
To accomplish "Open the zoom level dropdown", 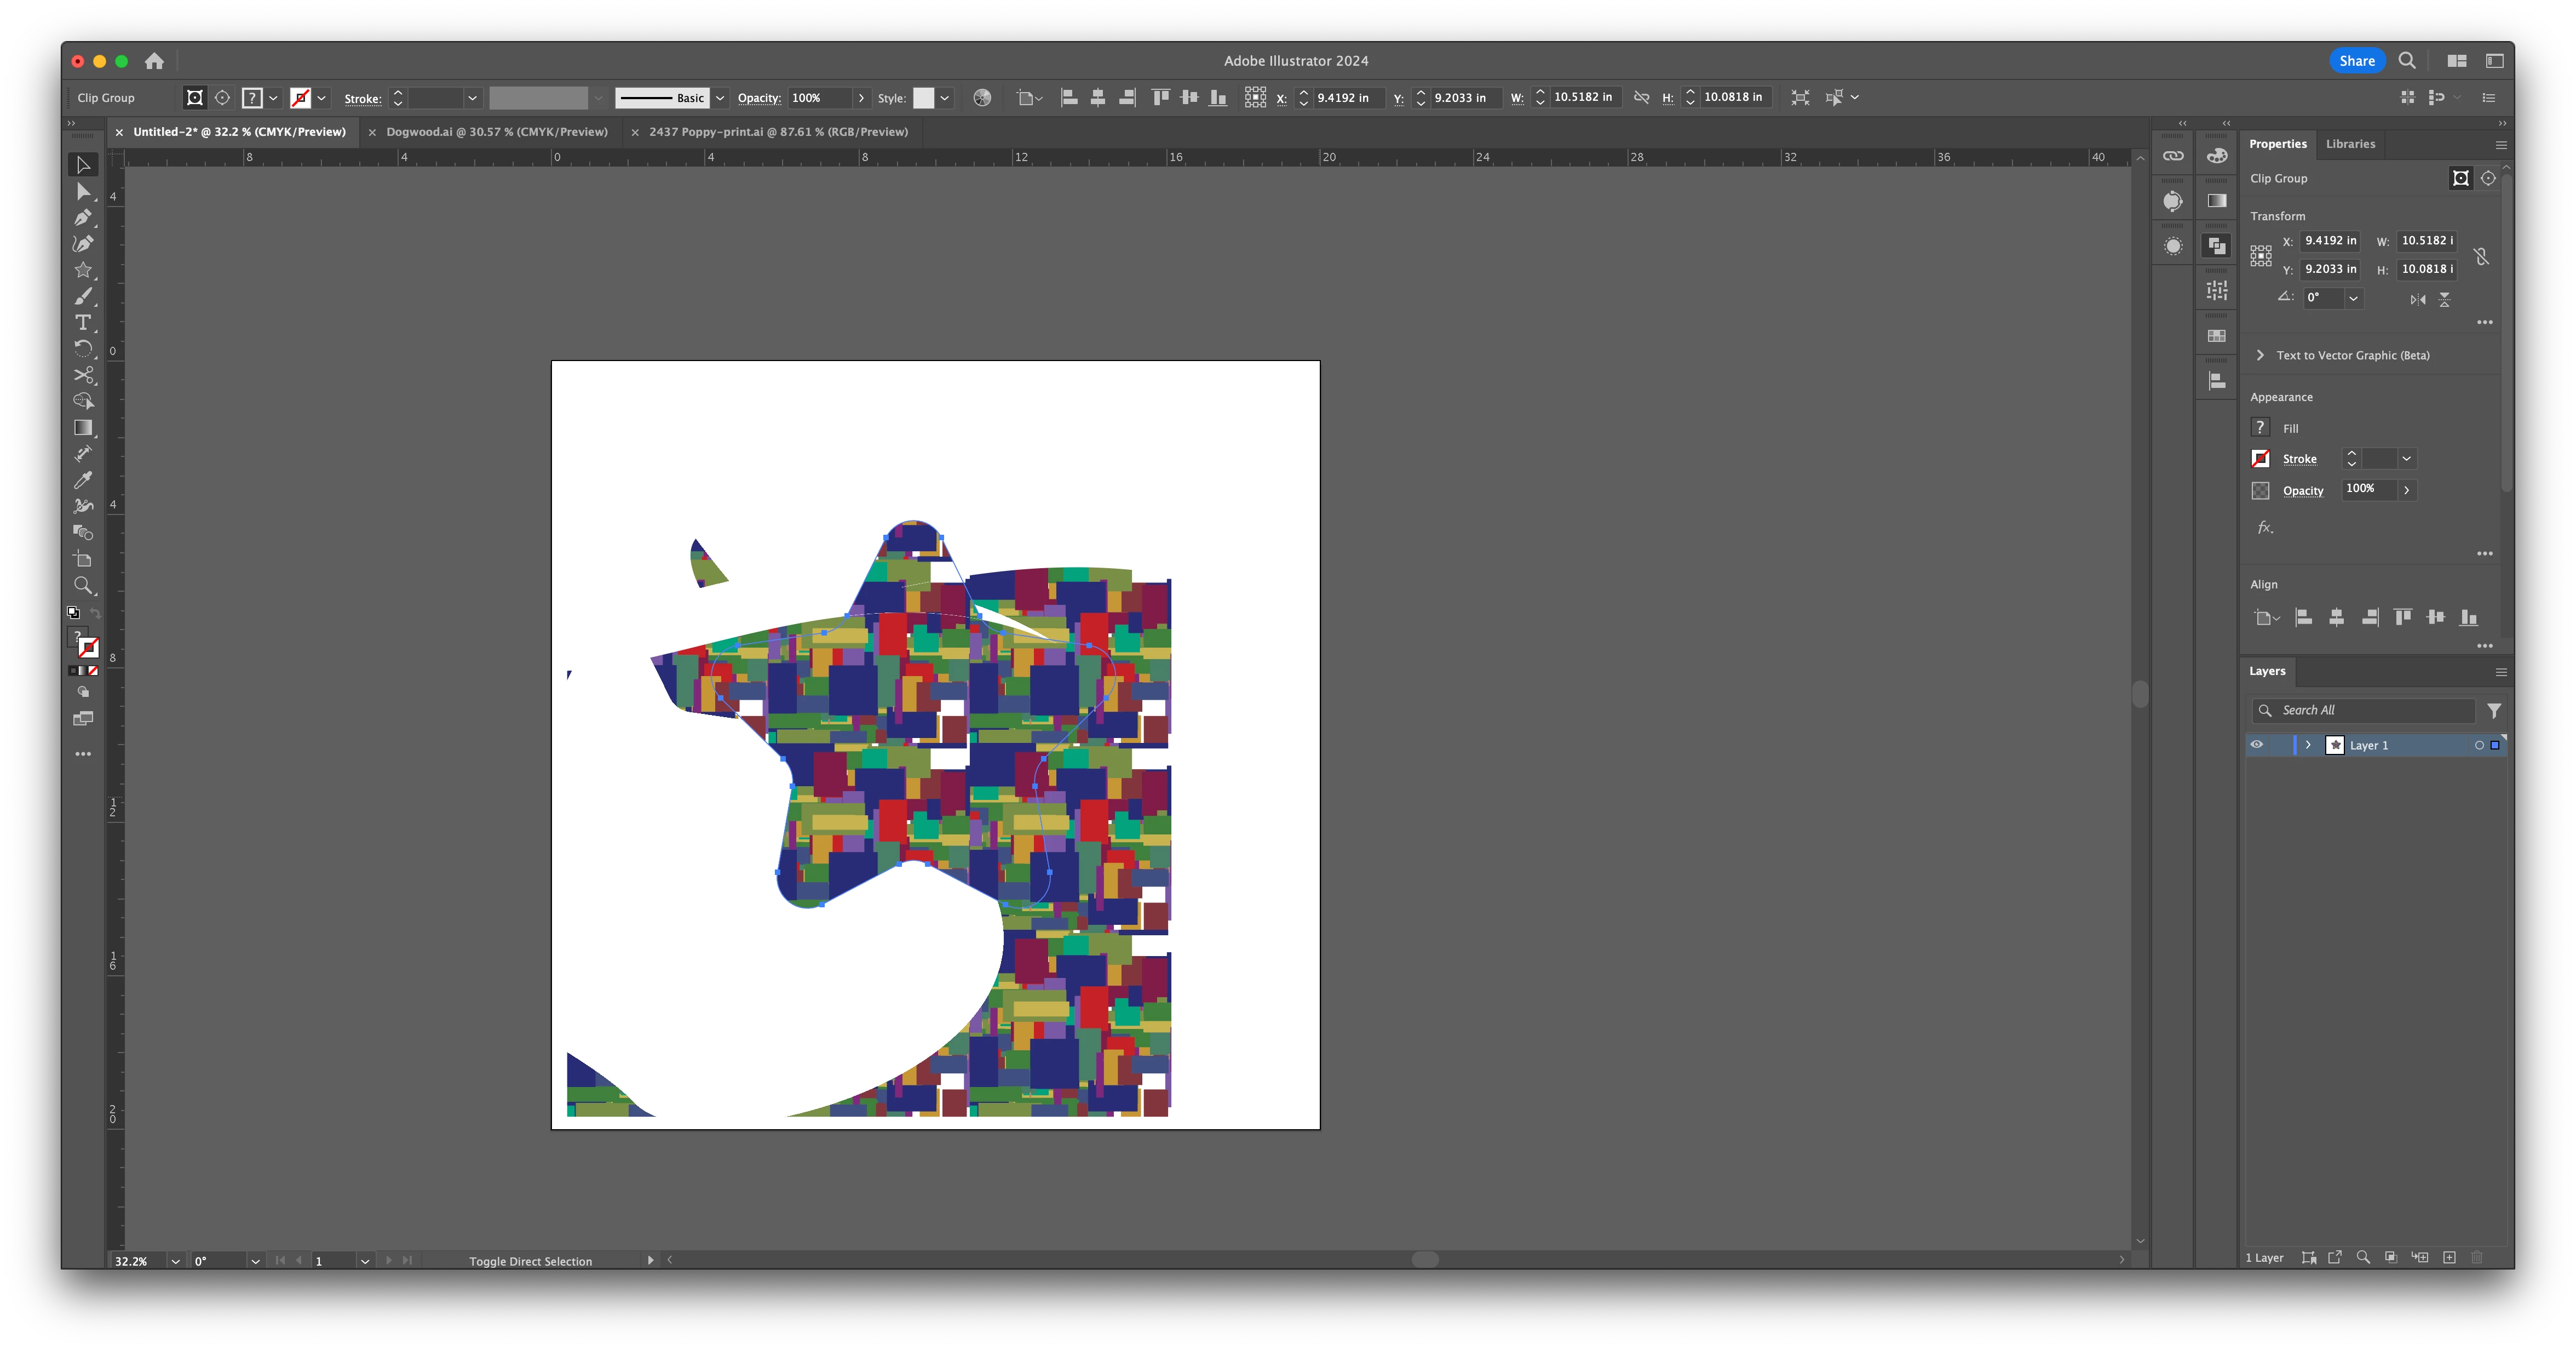I will tap(176, 1261).
